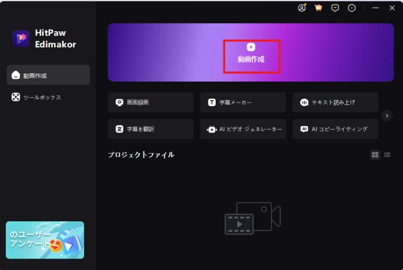Click the HitPaw Edimakor logo icon
The width and height of the screenshot is (403, 270).
pyautogui.click(x=21, y=38)
